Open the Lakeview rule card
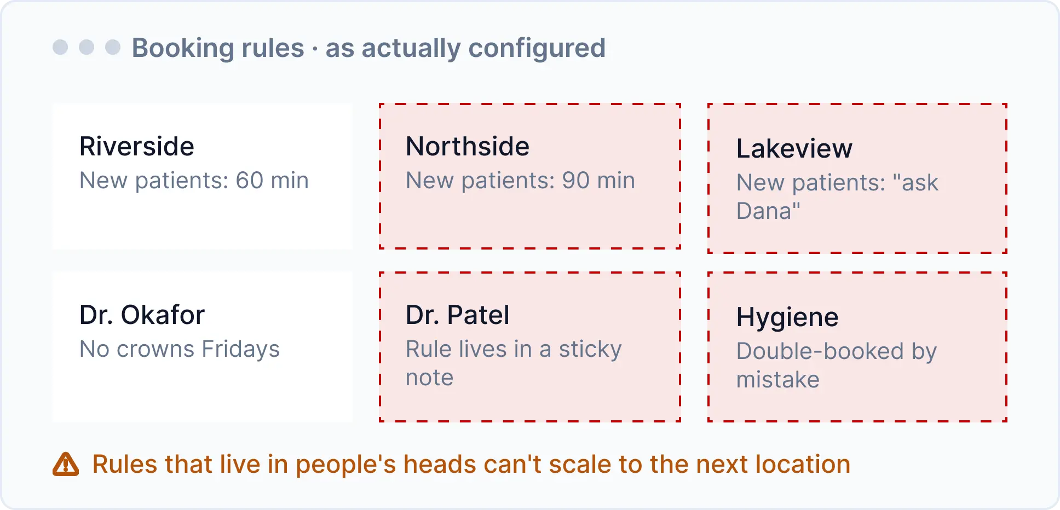 pyautogui.click(x=857, y=178)
